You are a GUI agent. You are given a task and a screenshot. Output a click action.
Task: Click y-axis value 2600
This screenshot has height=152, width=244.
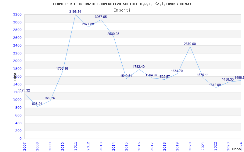[x=17, y=38]
